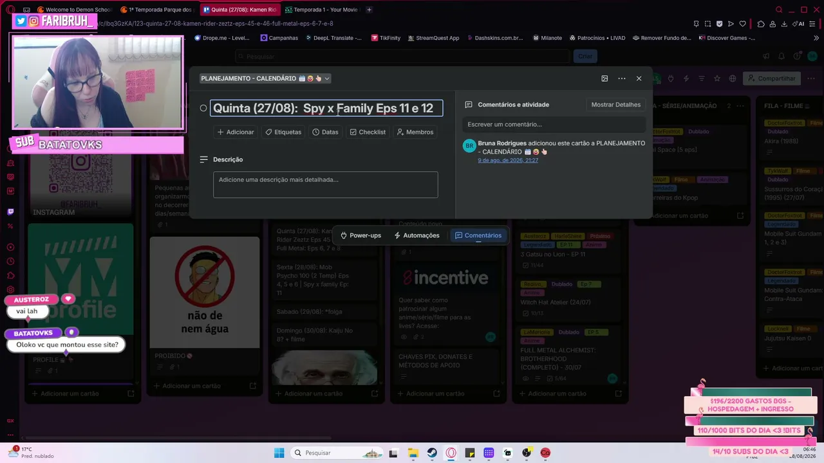
Task: Click the Trello Criar button
Action: (x=585, y=56)
